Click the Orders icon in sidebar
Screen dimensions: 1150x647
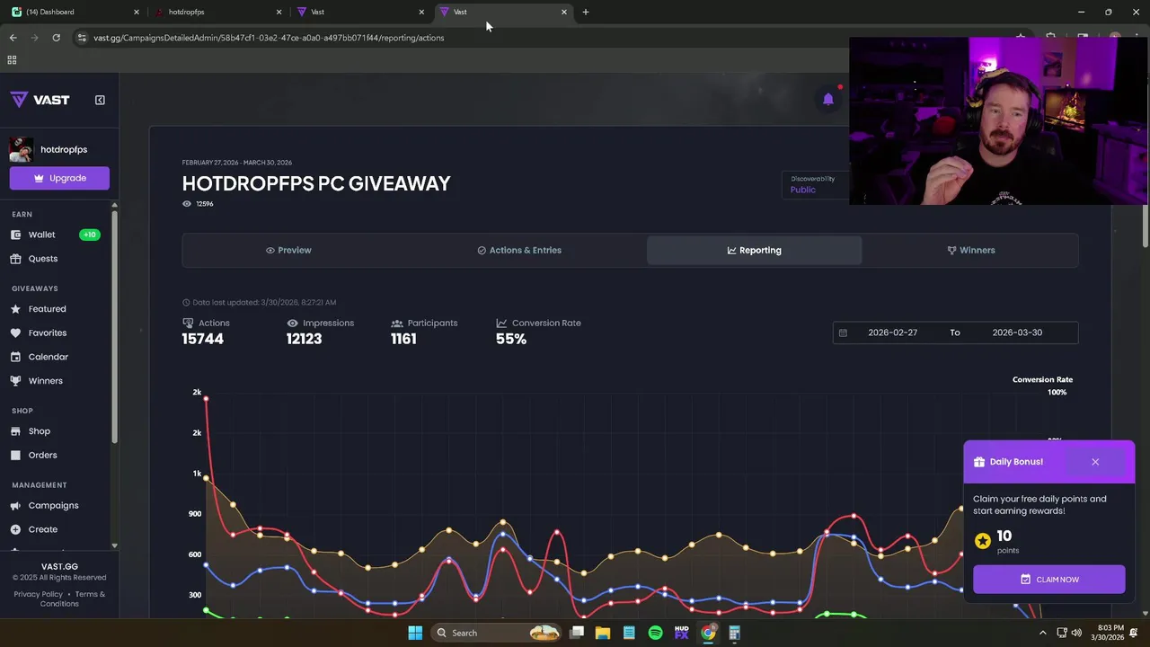[x=15, y=455]
